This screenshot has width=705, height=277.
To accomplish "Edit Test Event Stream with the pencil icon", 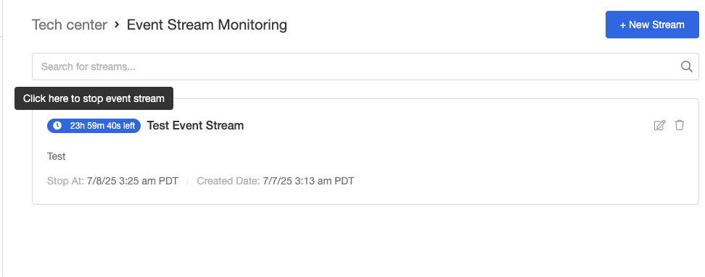I will [x=659, y=126].
